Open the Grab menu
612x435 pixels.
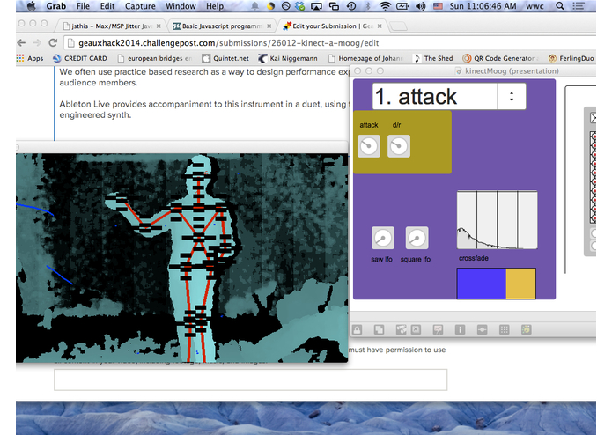click(x=56, y=6)
